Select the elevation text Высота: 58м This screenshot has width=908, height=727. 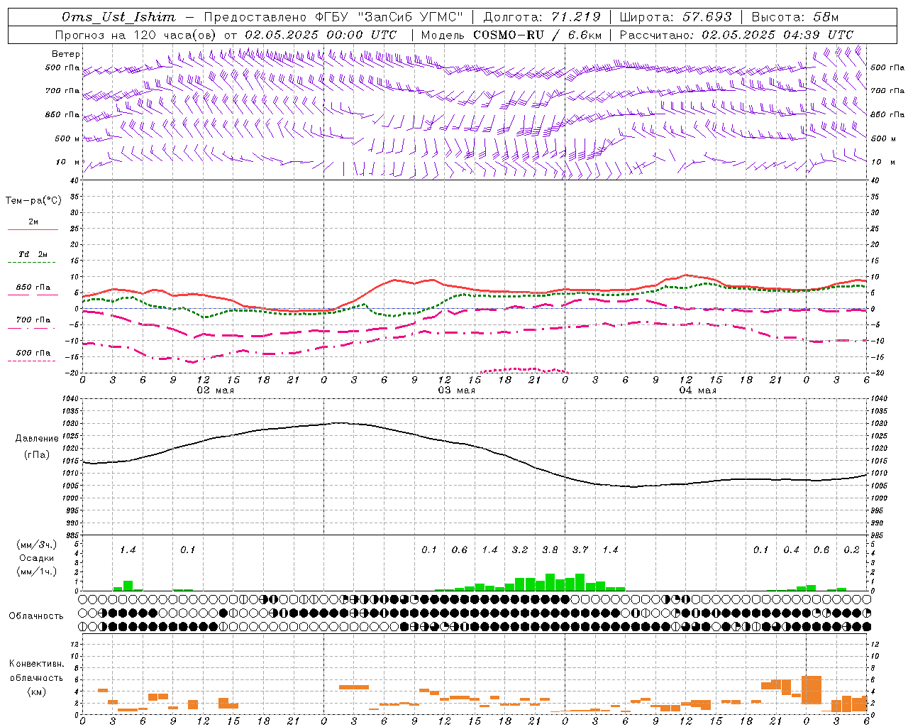[x=795, y=17]
